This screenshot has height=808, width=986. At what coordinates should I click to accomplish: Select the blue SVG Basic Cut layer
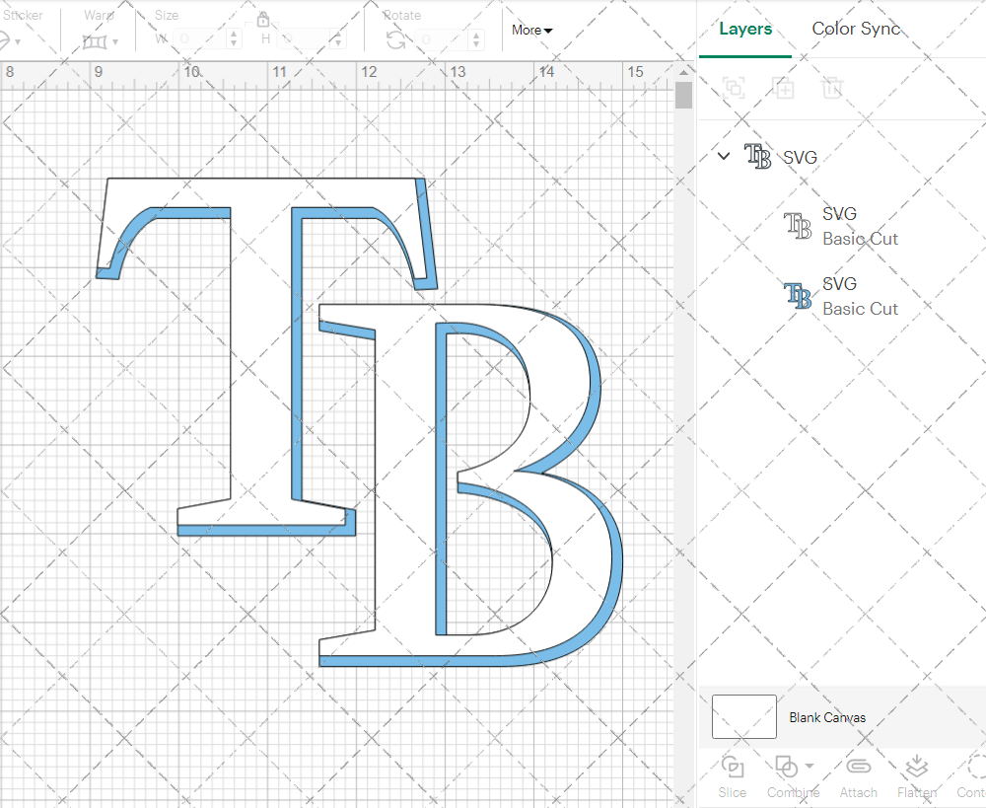pyautogui.click(x=858, y=296)
